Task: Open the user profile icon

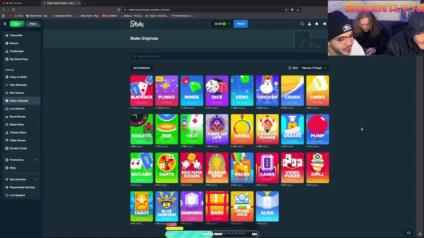Action: point(309,24)
